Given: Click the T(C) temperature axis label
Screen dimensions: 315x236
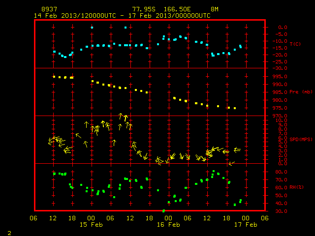Looking at the screenshot, I should click(295, 44).
